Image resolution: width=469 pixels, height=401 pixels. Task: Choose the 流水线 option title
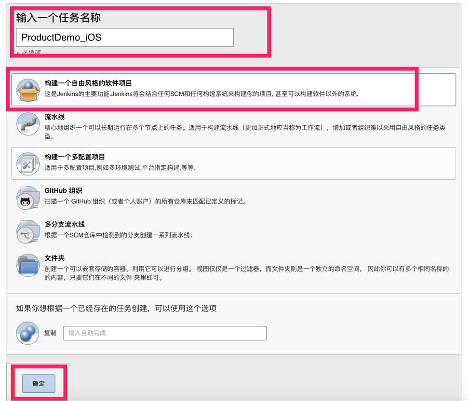[54, 117]
